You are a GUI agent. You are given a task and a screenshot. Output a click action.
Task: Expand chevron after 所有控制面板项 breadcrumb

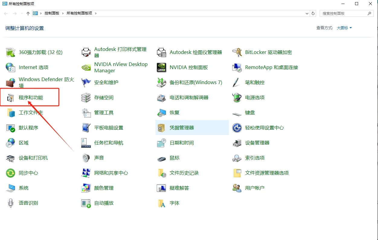[x=96, y=13]
